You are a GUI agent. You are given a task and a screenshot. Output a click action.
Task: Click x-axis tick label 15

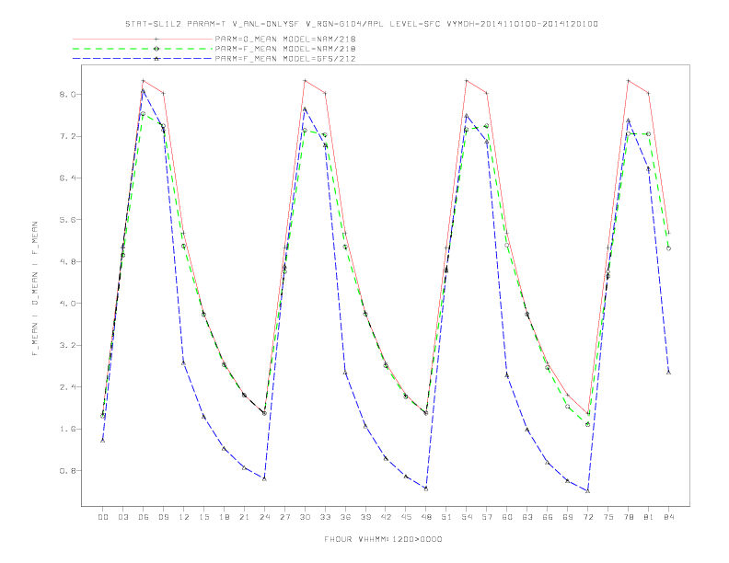pos(203,517)
